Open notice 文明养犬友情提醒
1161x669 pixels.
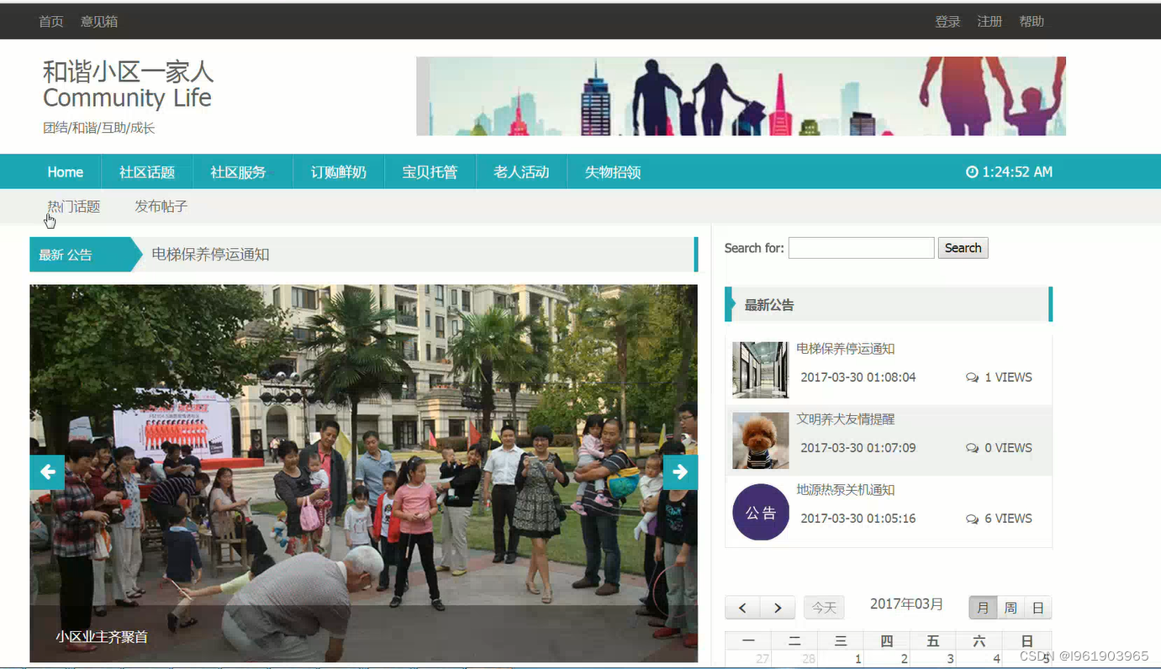coord(846,419)
